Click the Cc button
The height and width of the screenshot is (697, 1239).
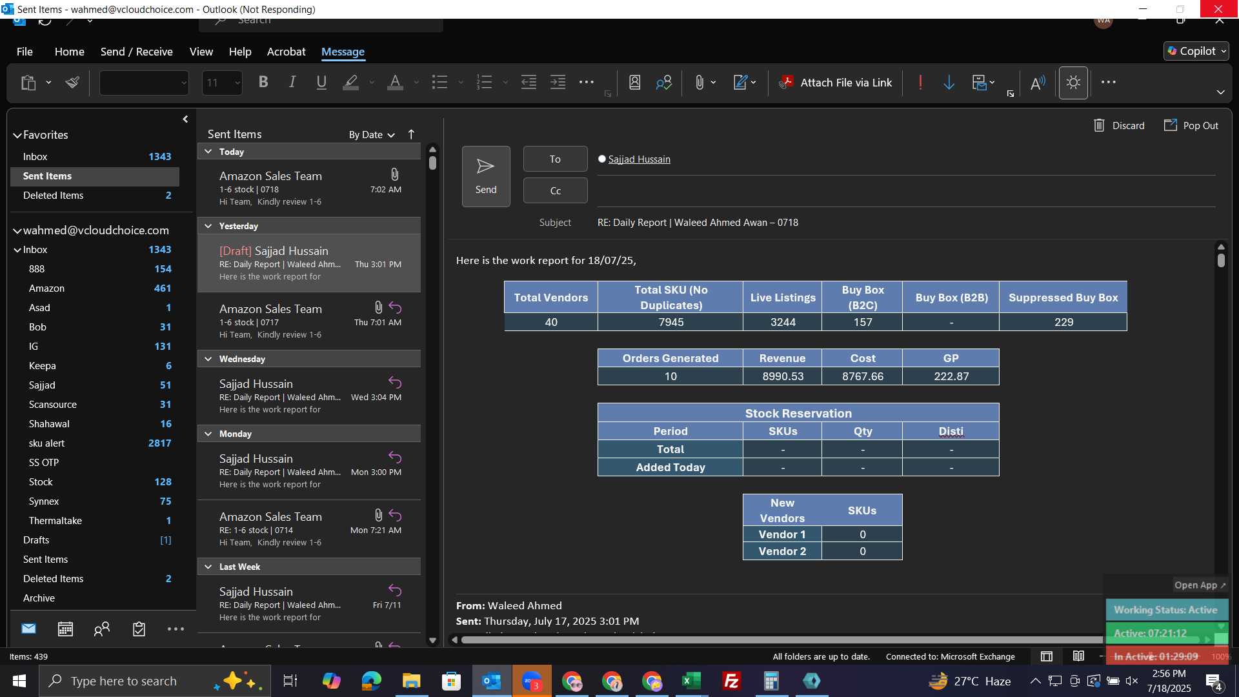coord(555,190)
